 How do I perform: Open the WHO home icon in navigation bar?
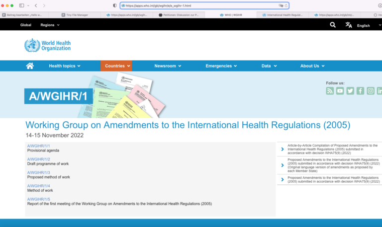30,66
